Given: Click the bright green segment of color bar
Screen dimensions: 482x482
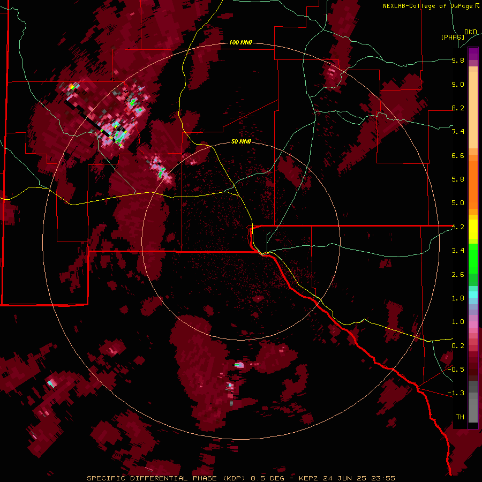Looking at the screenshot, I should pos(473,259).
